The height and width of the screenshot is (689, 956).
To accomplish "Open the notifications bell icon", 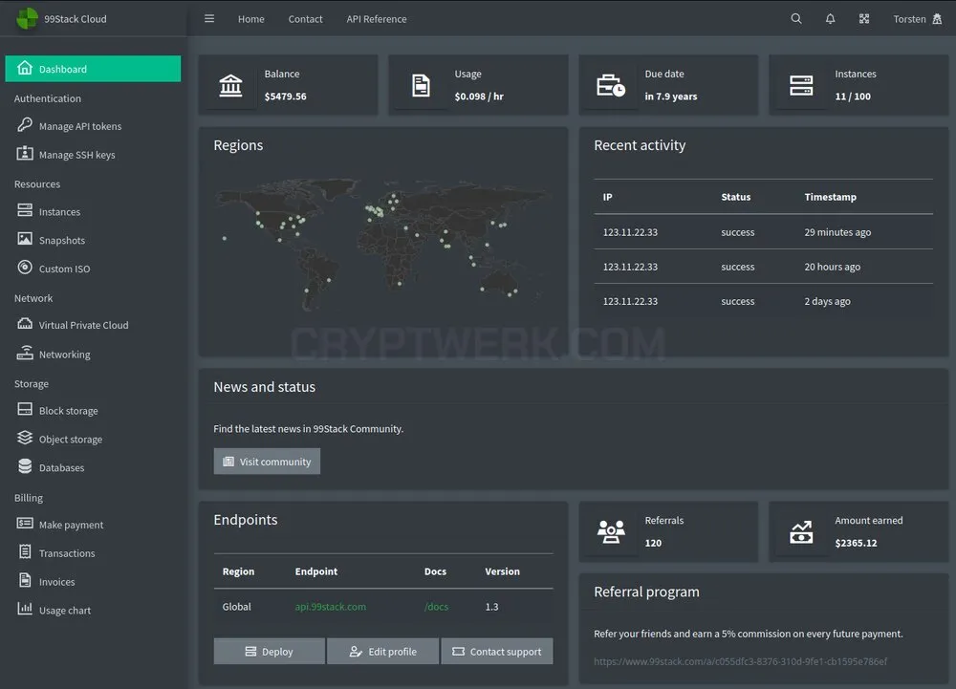I will pyautogui.click(x=830, y=19).
